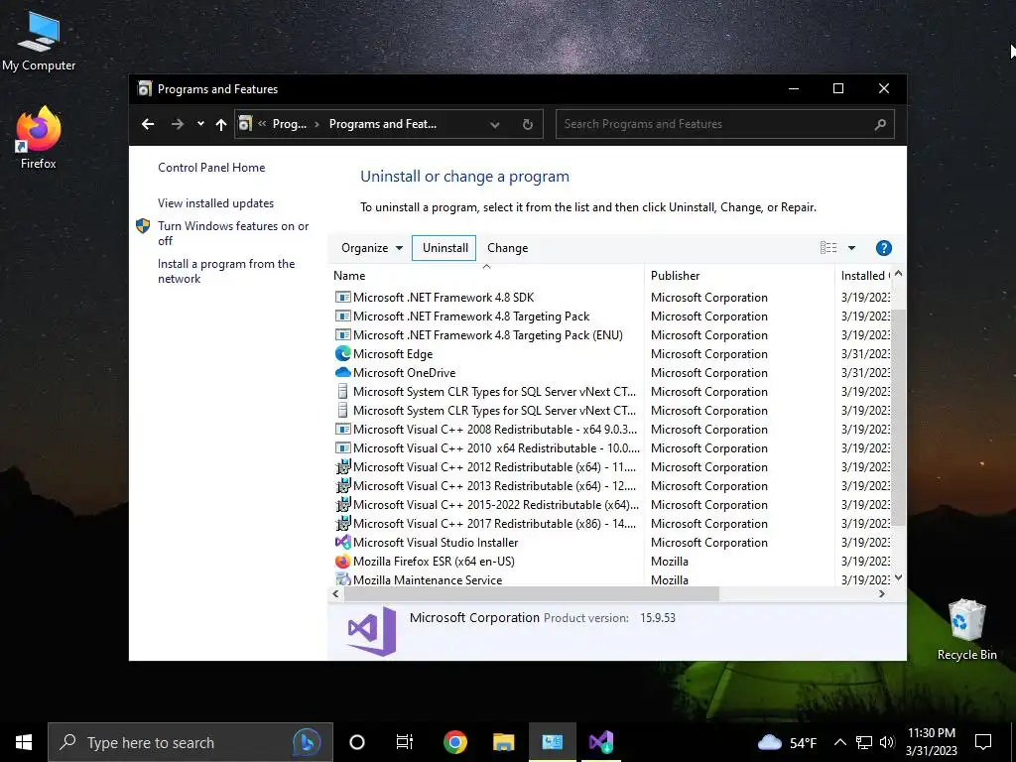Sort by the Installed On column header
The height and width of the screenshot is (762, 1016).
(864, 276)
